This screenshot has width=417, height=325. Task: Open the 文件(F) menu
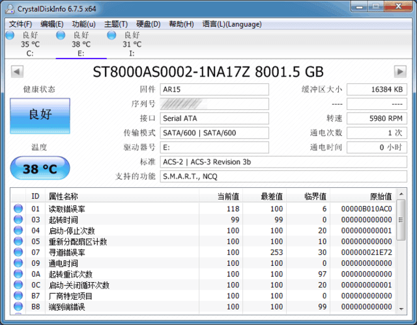[20, 24]
